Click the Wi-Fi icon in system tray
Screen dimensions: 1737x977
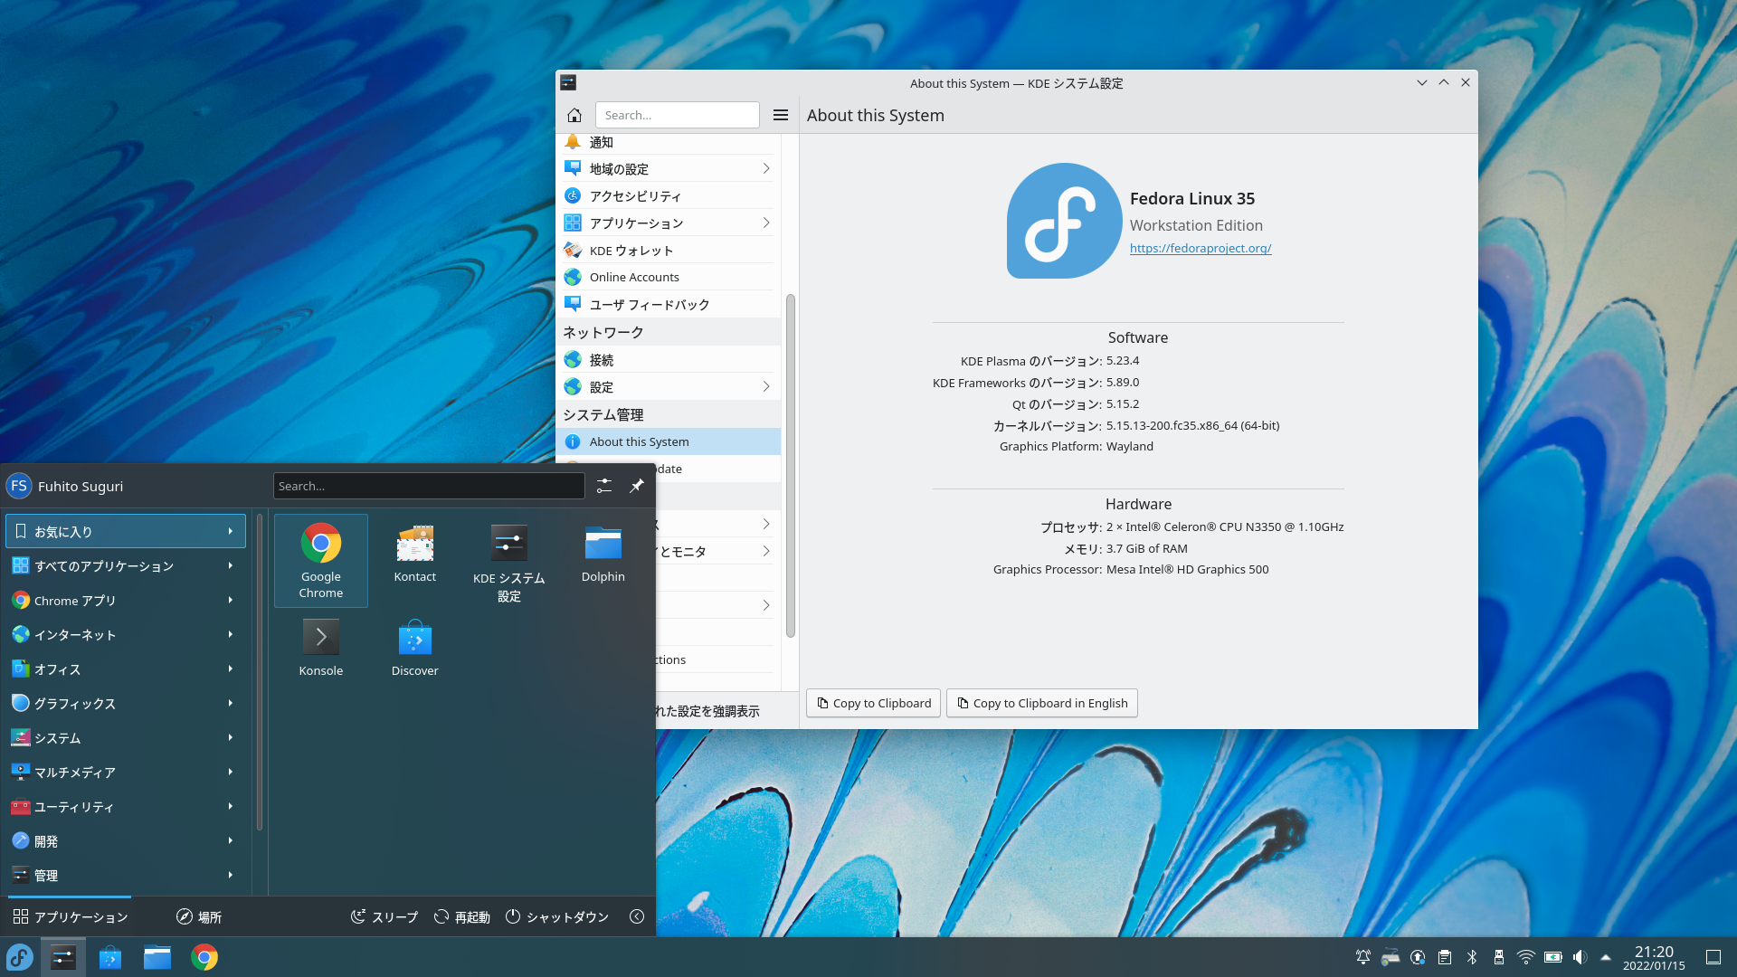click(1525, 957)
